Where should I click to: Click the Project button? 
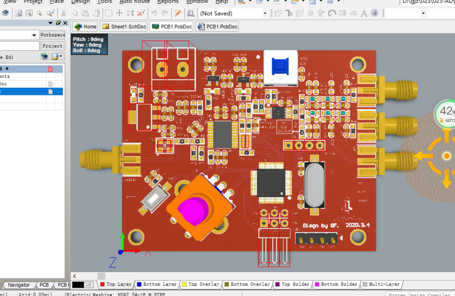pos(52,46)
